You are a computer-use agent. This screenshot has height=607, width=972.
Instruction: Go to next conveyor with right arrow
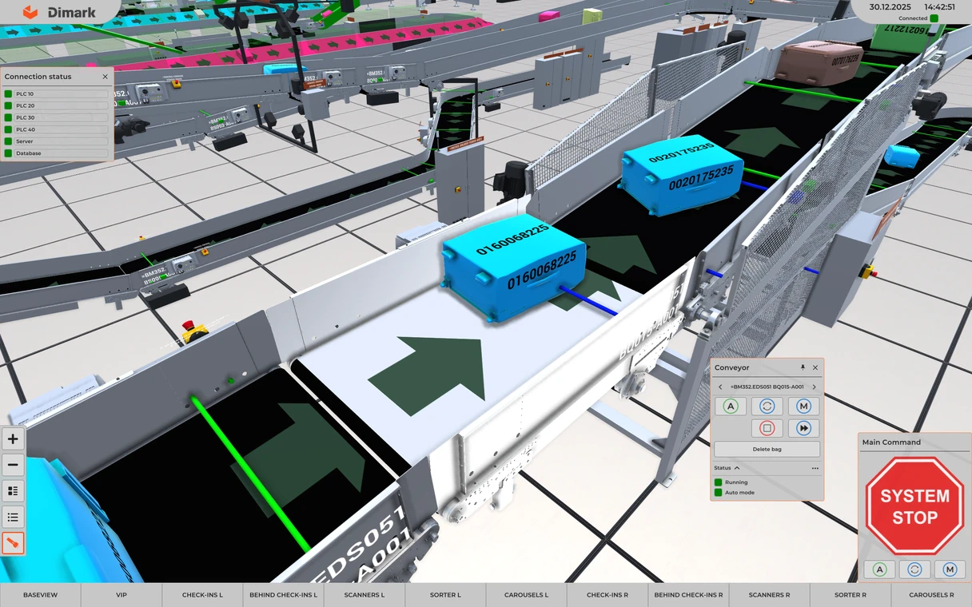(814, 387)
